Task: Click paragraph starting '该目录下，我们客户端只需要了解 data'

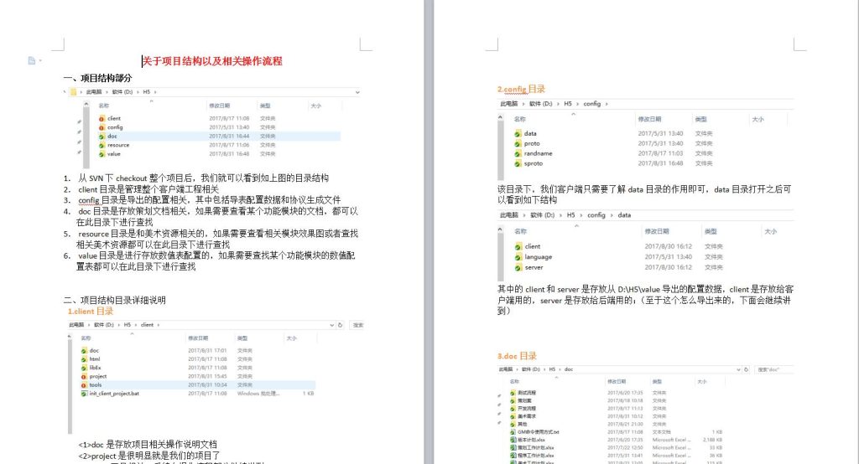Action: tap(644, 194)
